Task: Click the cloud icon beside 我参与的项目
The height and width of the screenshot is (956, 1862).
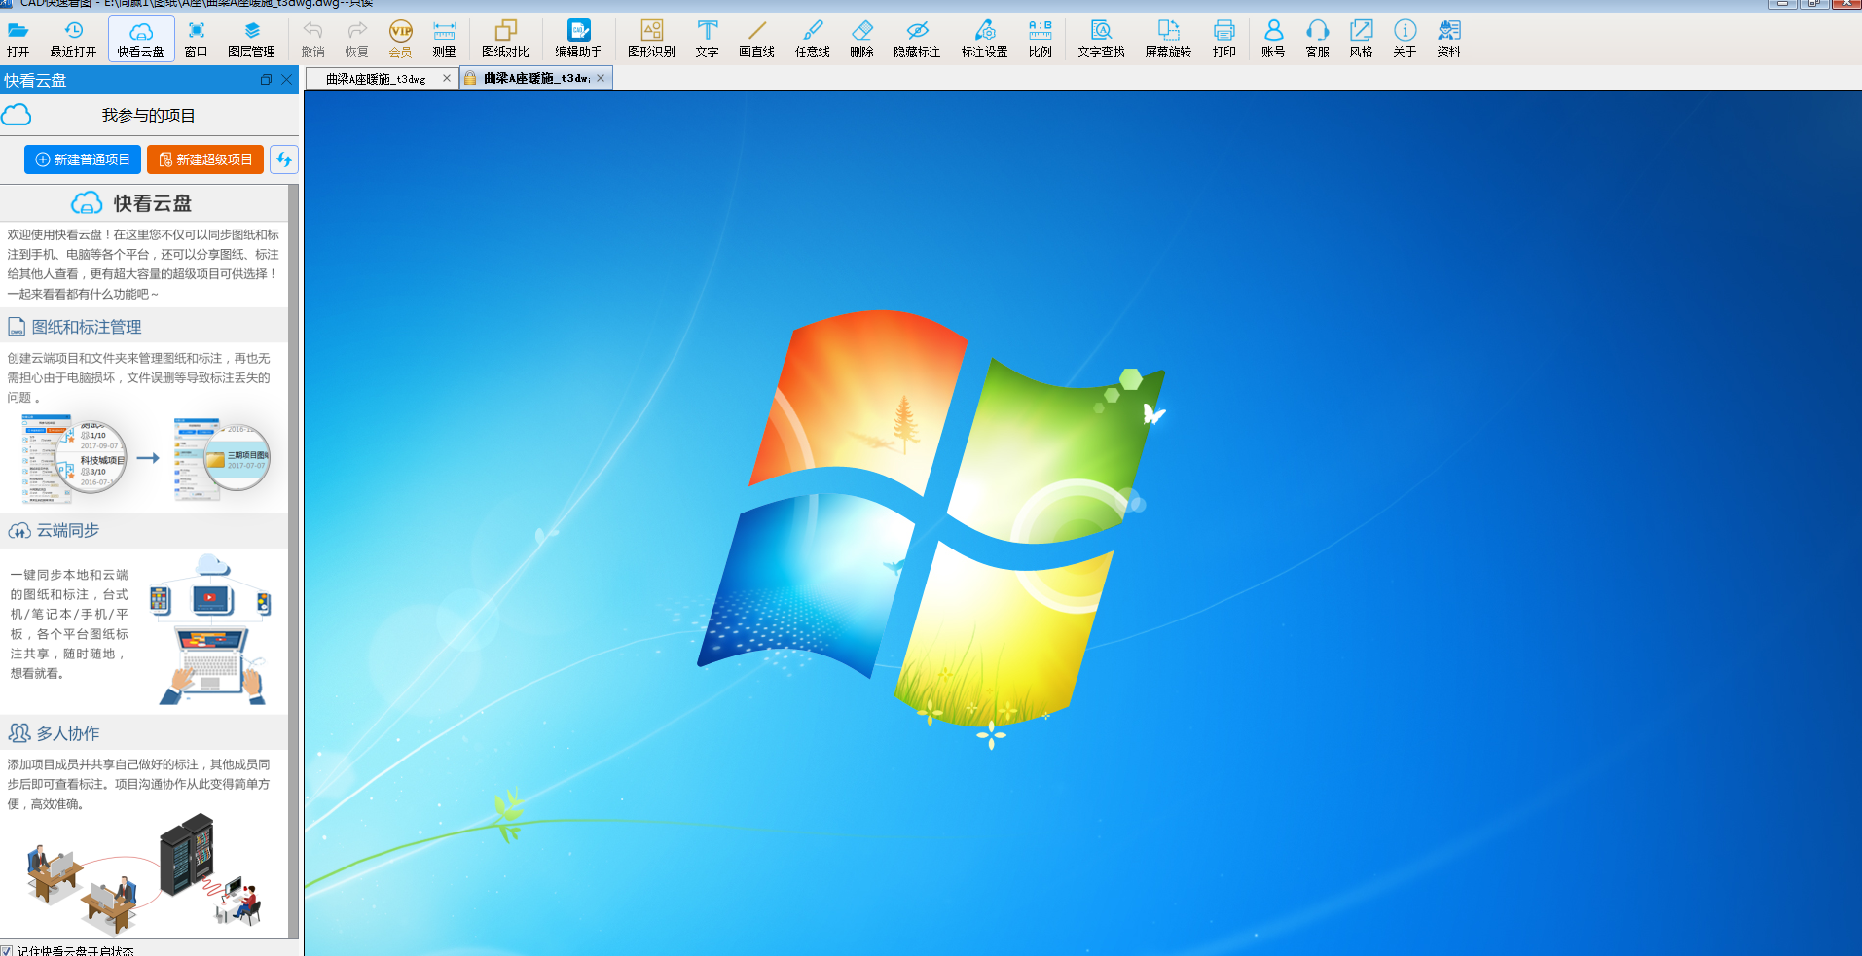Action: point(16,115)
